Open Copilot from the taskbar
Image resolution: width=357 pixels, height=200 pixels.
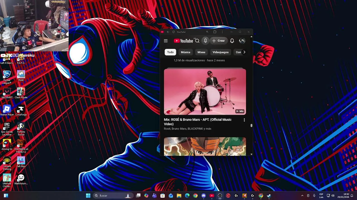point(146,196)
